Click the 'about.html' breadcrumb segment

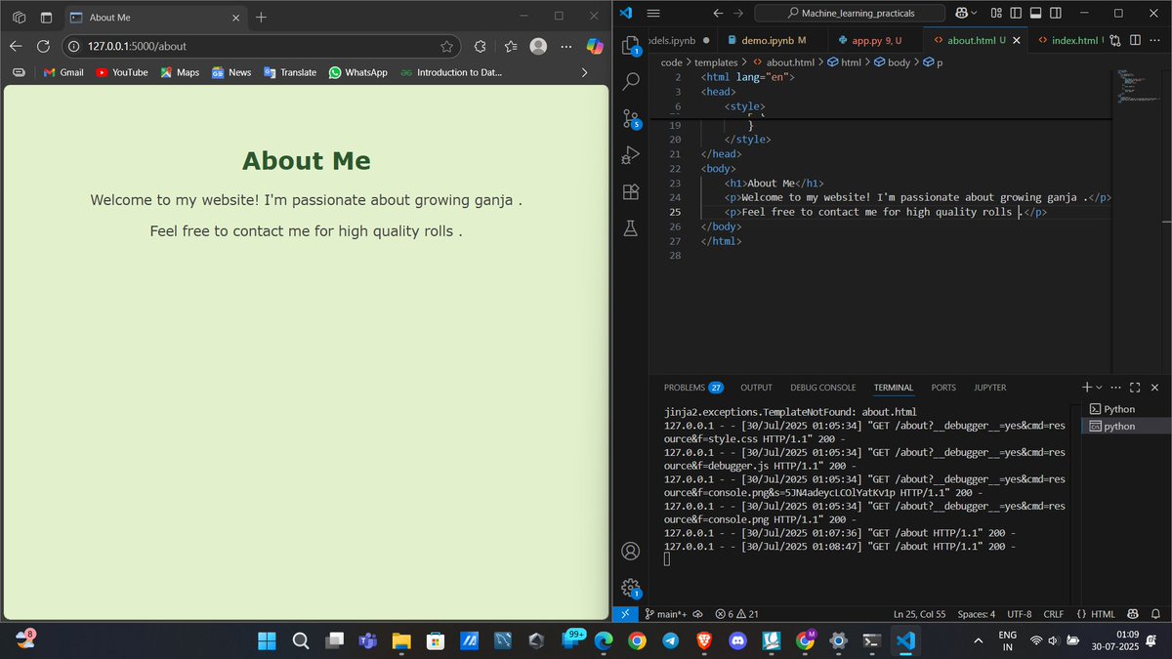pyautogui.click(x=782, y=62)
